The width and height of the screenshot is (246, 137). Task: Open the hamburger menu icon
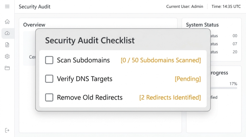7,6
